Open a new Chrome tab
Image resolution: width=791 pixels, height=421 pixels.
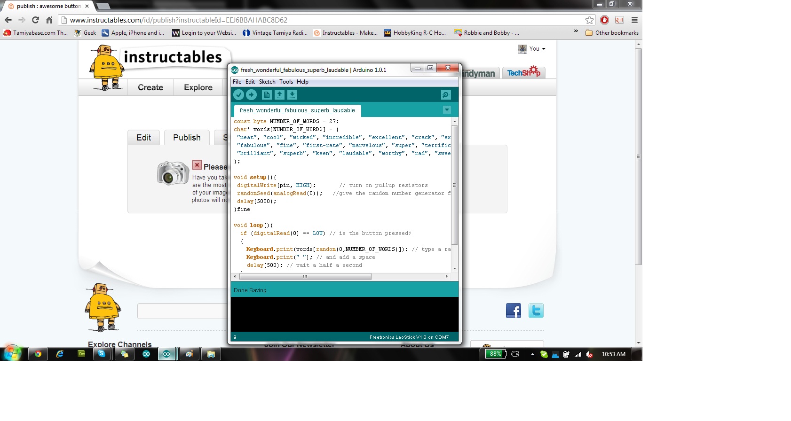click(x=103, y=6)
